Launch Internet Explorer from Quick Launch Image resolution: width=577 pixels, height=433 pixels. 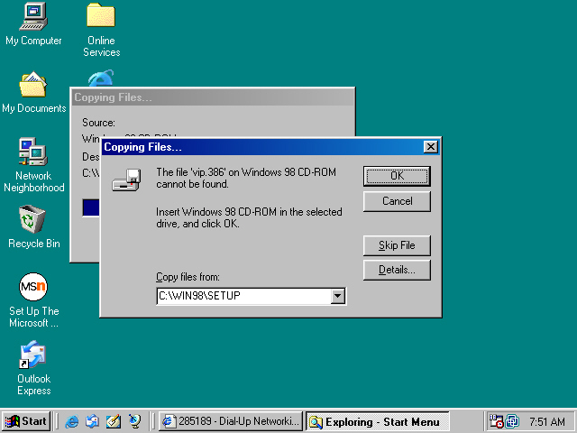coord(72,421)
